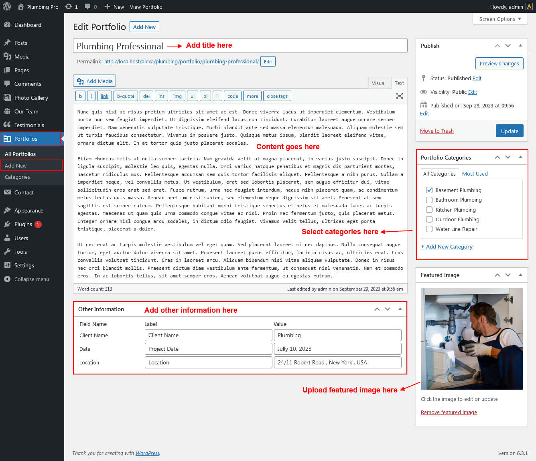Viewport: 536px width, 461px height.
Task: Click Add New Category link
Action: point(447,247)
